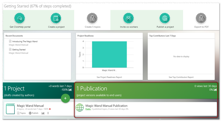The height and width of the screenshot is (121, 221).
Task: Click the Getting Started 67% completed heading
Action: [37, 6]
